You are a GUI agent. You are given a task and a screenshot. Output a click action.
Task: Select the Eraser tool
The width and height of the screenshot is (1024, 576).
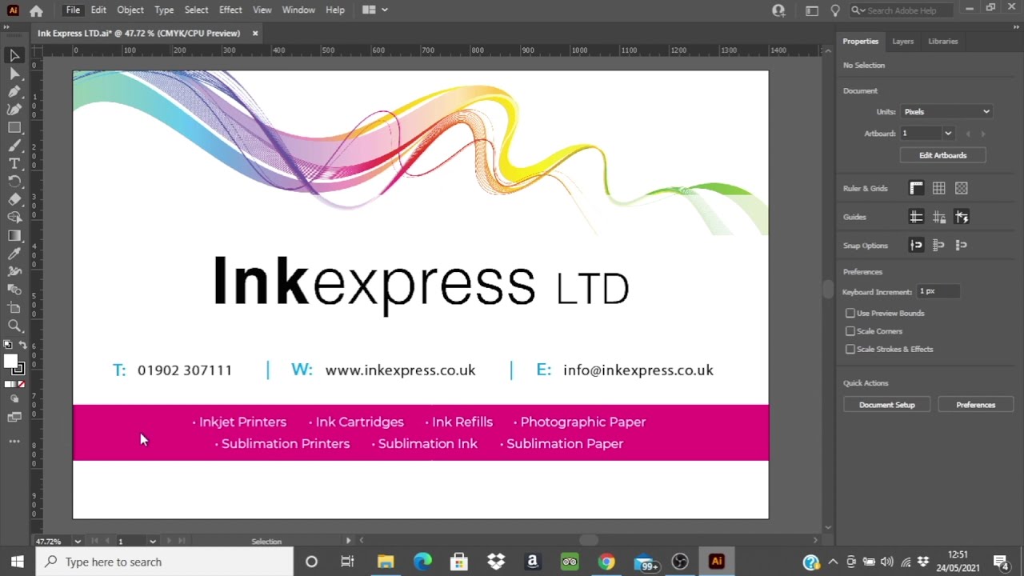tap(14, 199)
